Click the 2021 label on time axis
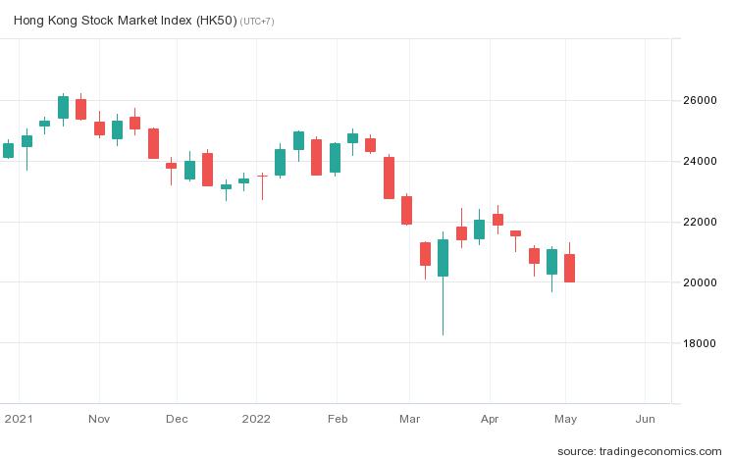Image resolution: width=732 pixels, height=459 pixels. 20,418
